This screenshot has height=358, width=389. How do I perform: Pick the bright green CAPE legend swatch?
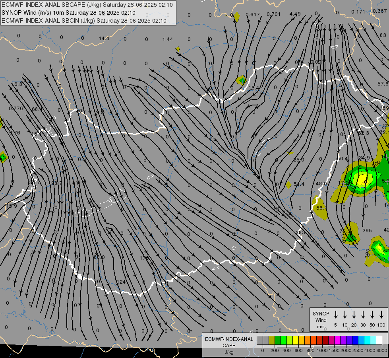click(284, 340)
